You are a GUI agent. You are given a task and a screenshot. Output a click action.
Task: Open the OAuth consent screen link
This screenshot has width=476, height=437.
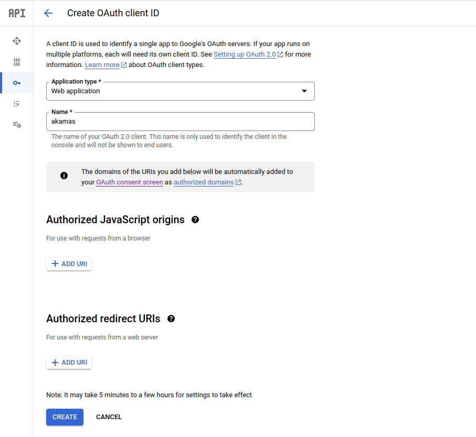click(129, 182)
